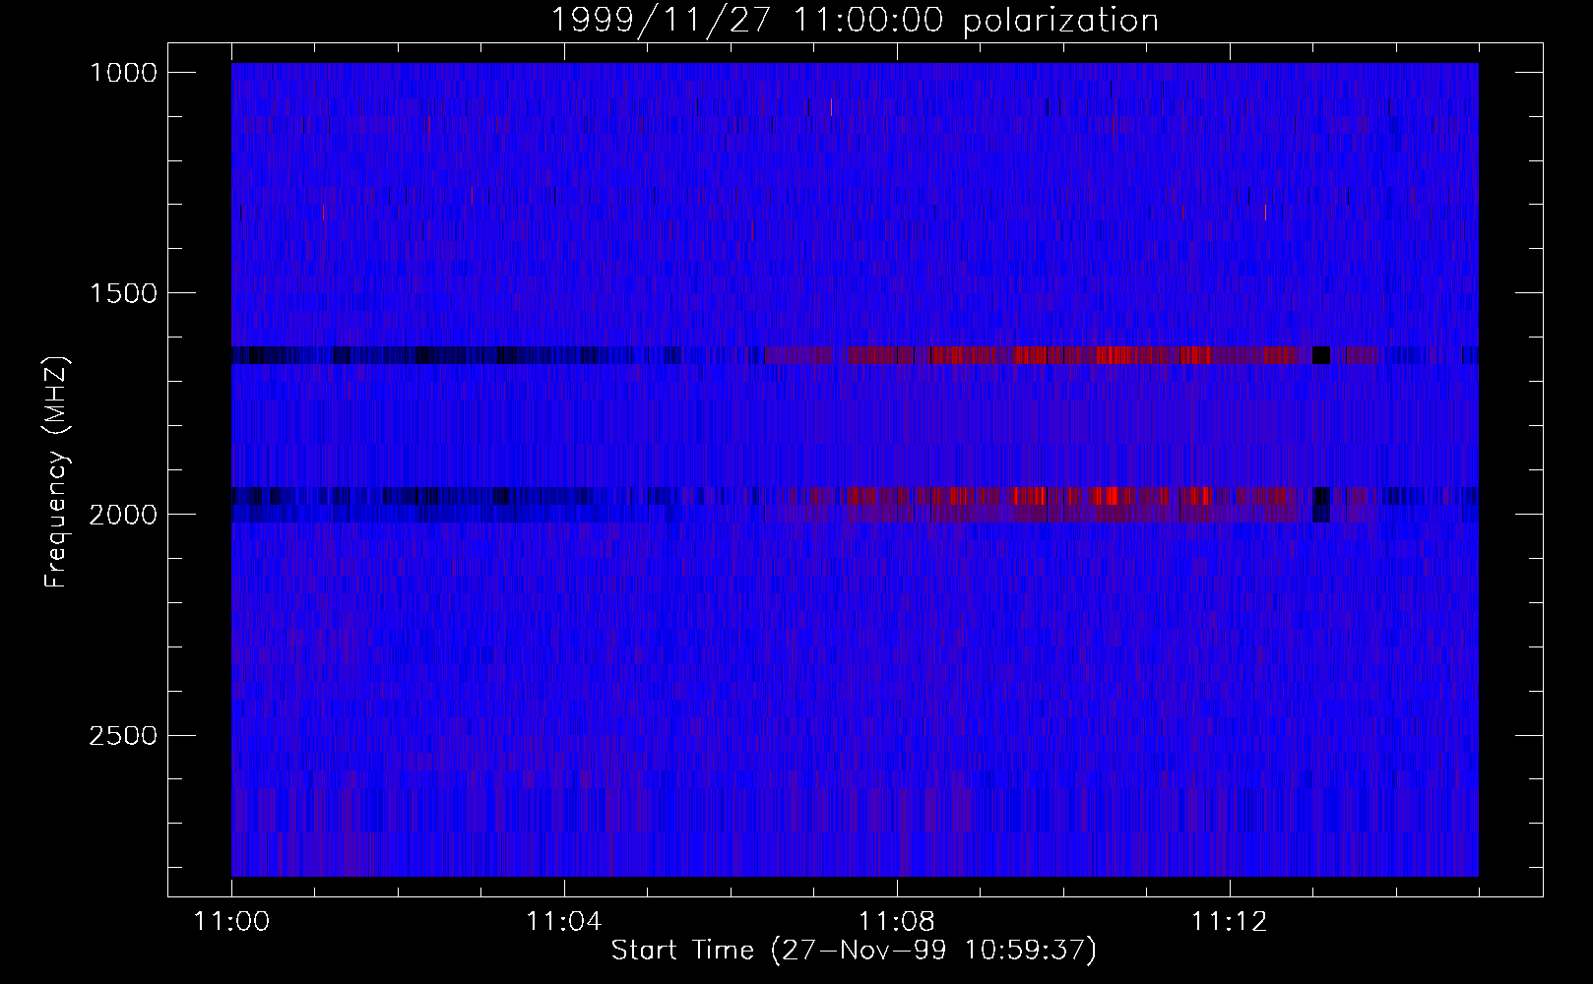Screen dimensions: 1593x984
Task: Click the 'Frequency (MHZ)' axis label
Action: click(56, 472)
